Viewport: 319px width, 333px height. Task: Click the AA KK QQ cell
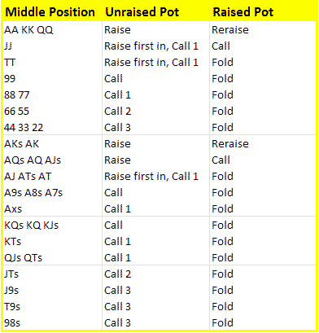52,30
